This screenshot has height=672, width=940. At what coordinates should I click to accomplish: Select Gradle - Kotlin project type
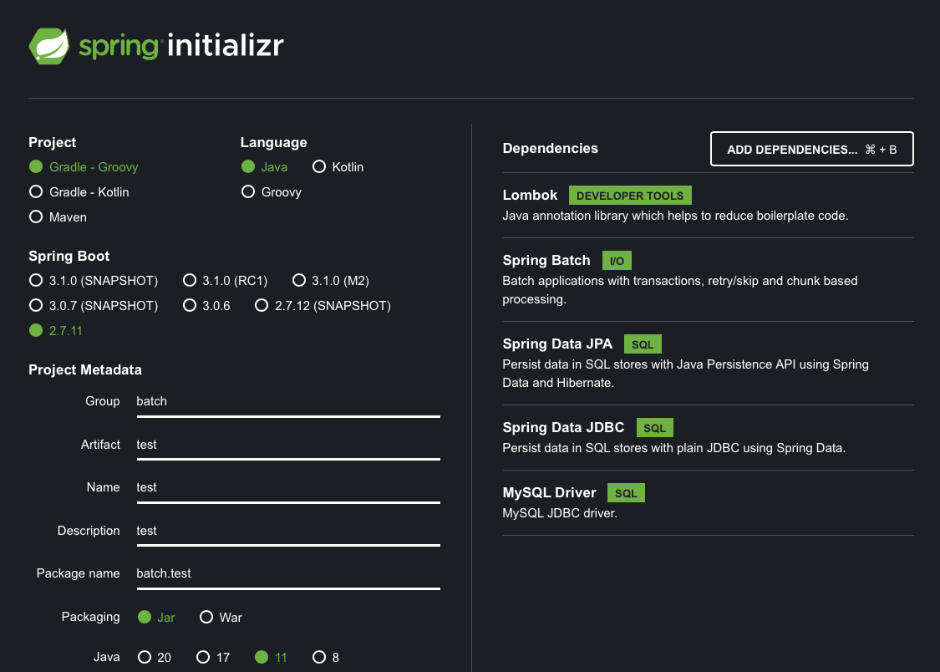tap(79, 192)
